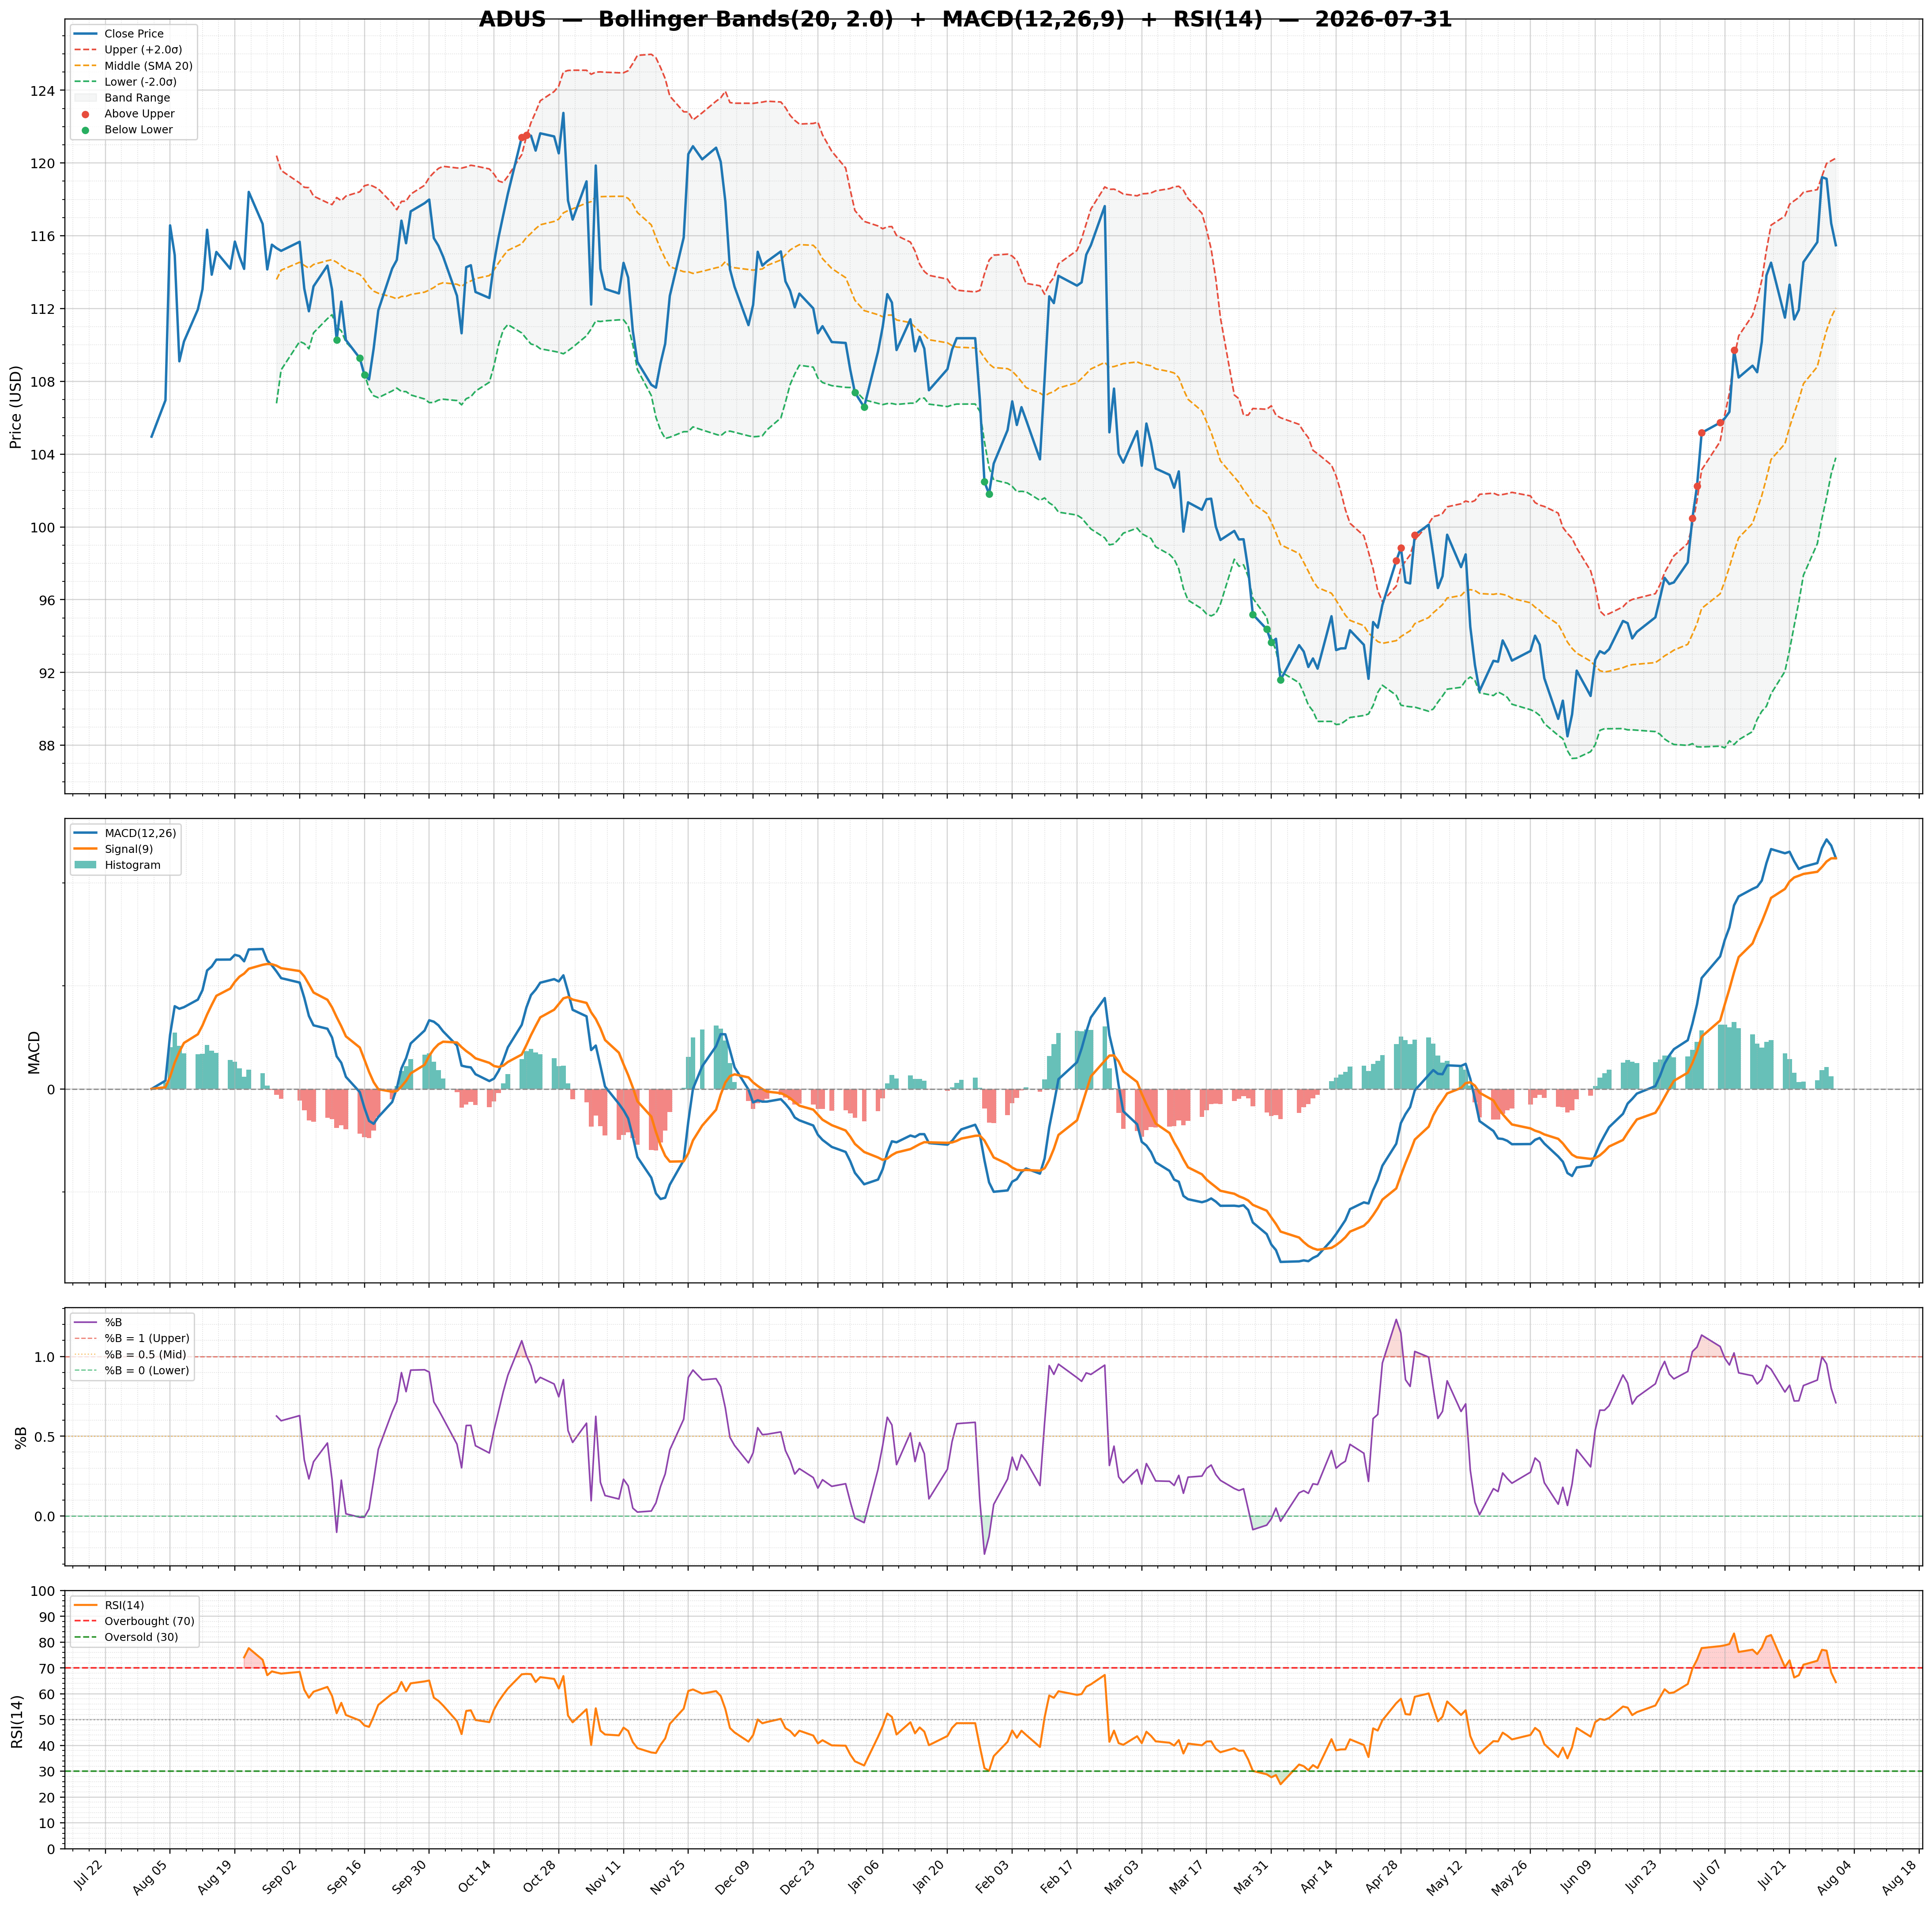Select the Jul 07 date label
Screen dimensions: 1932x1908
1707,1874
